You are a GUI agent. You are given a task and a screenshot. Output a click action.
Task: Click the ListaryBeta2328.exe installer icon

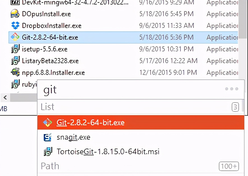[x=15, y=61]
